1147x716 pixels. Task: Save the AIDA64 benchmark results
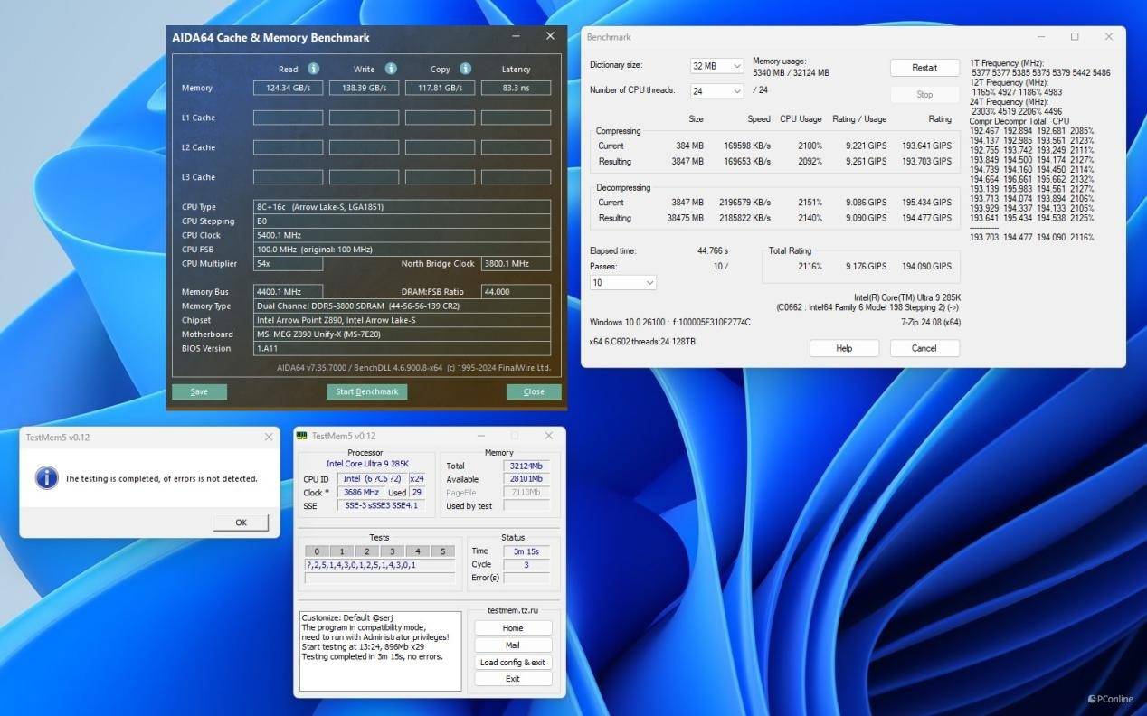199,391
